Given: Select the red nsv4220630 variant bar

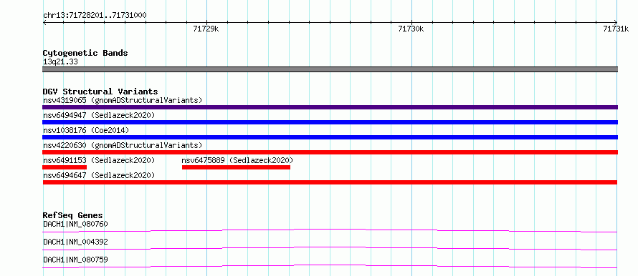Looking at the screenshot, I should [330, 152].
